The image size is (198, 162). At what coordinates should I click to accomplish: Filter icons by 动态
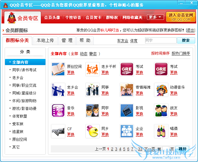point(84,54)
